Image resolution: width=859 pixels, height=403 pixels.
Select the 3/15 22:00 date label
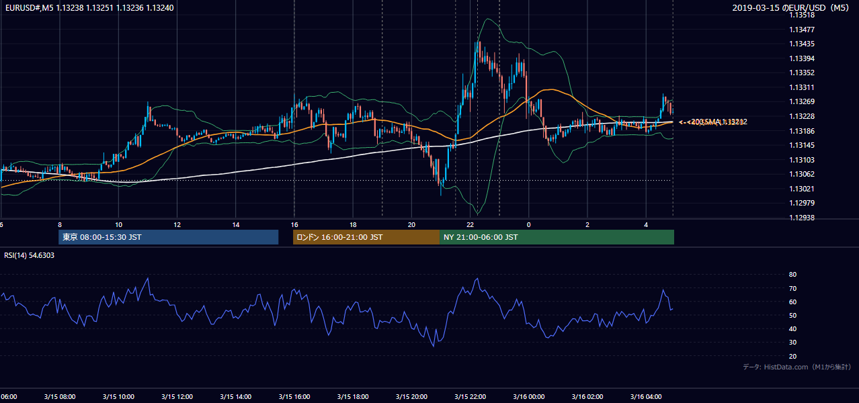[471, 396]
